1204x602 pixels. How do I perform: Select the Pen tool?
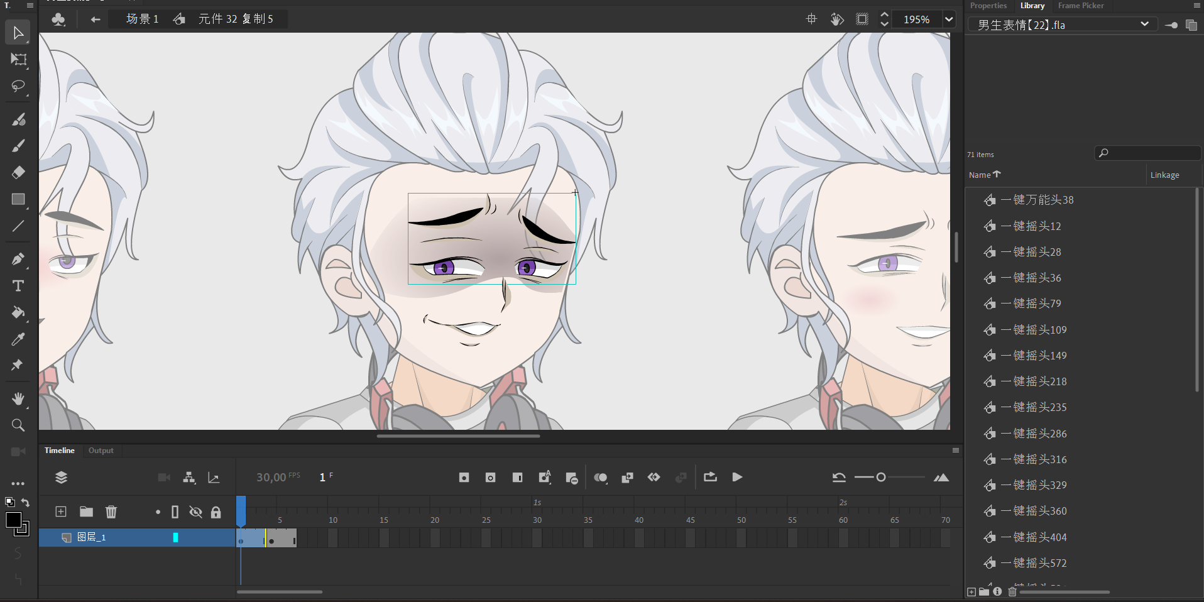coord(18,259)
